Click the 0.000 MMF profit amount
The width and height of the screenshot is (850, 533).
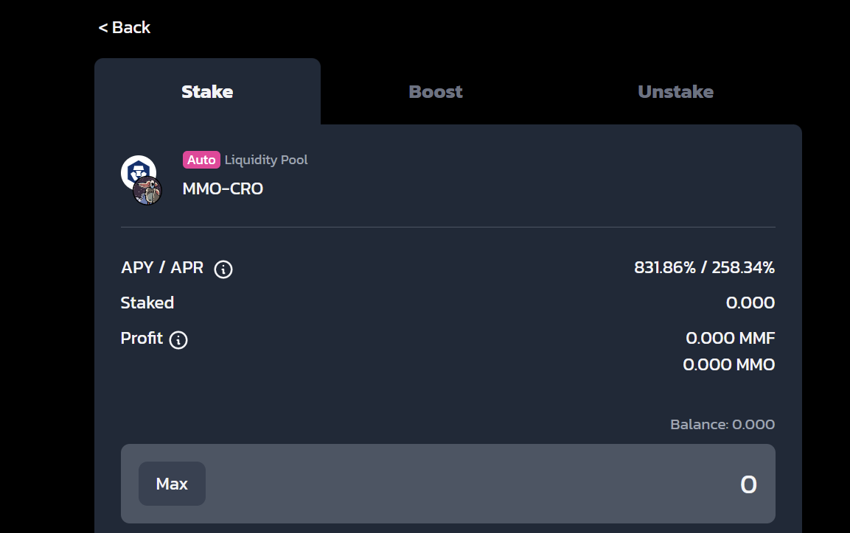(730, 338)
